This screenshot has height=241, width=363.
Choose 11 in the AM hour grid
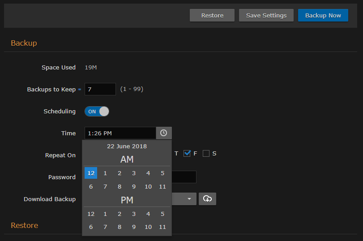[162, 186]
